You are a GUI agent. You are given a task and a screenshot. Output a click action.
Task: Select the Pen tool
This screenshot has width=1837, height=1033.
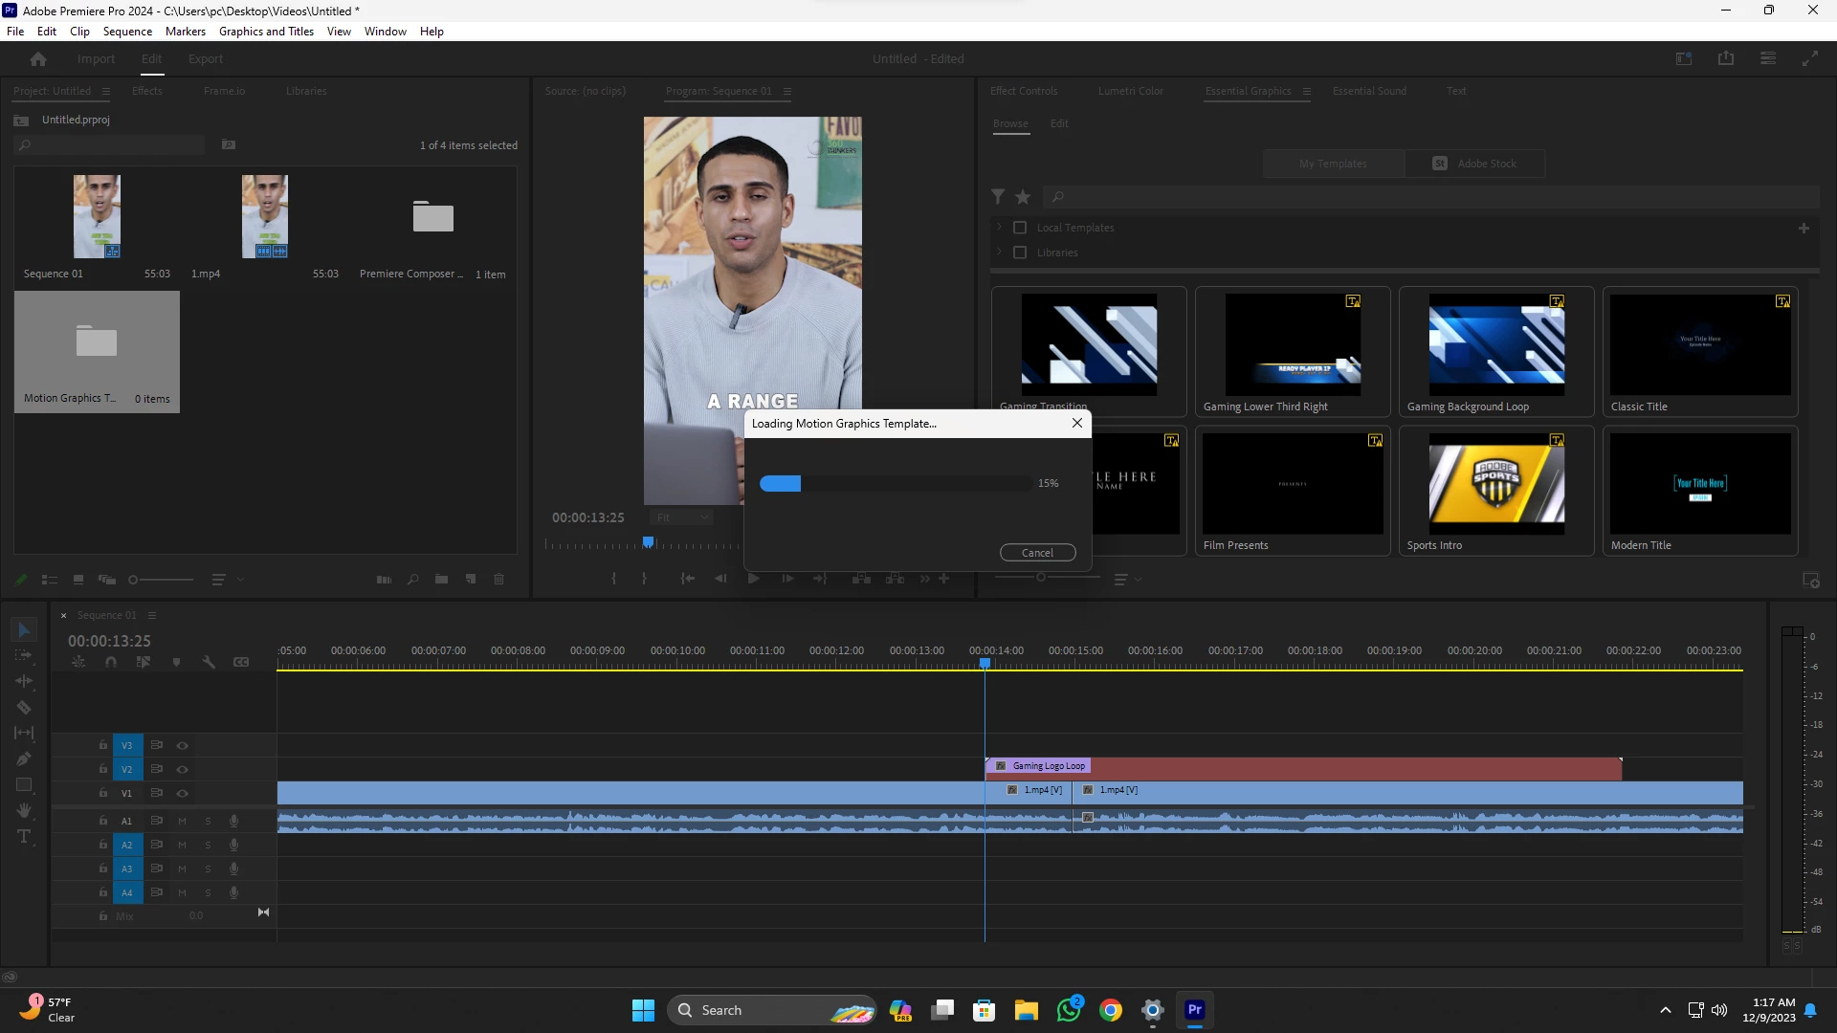coord(24,759)
